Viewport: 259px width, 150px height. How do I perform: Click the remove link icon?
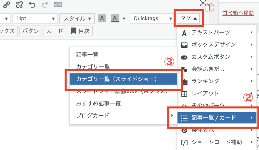click(x=19, y=4)
